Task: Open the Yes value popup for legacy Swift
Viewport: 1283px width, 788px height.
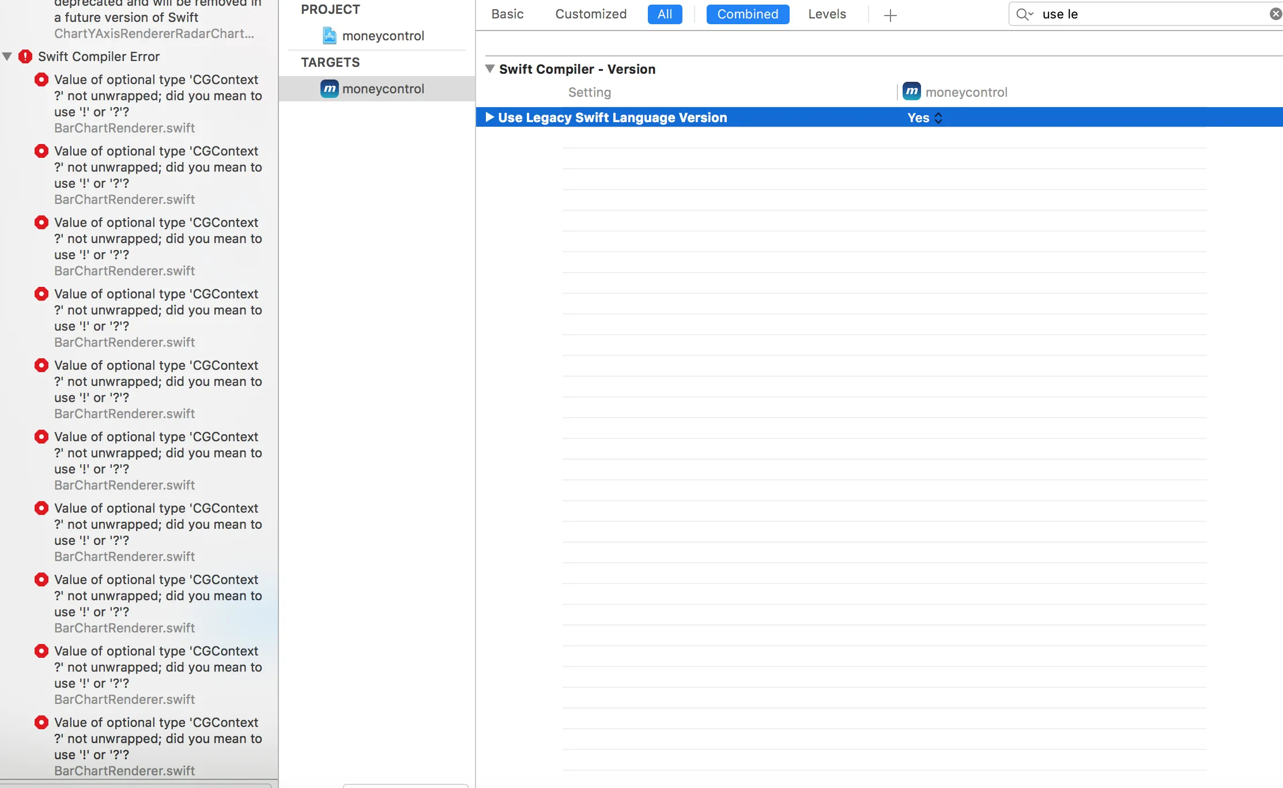Action: click(924, 118)
